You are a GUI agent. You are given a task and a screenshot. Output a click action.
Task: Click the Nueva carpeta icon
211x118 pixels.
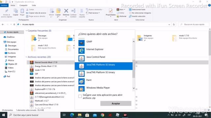82,13
